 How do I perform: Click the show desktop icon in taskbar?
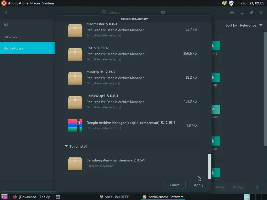coord(4,197)
